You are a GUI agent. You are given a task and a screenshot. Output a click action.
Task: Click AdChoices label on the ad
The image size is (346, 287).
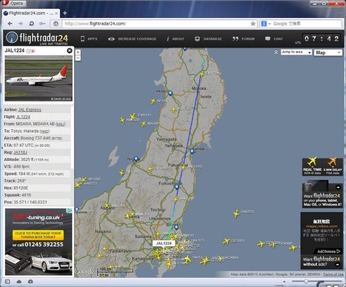pos(329,251)
